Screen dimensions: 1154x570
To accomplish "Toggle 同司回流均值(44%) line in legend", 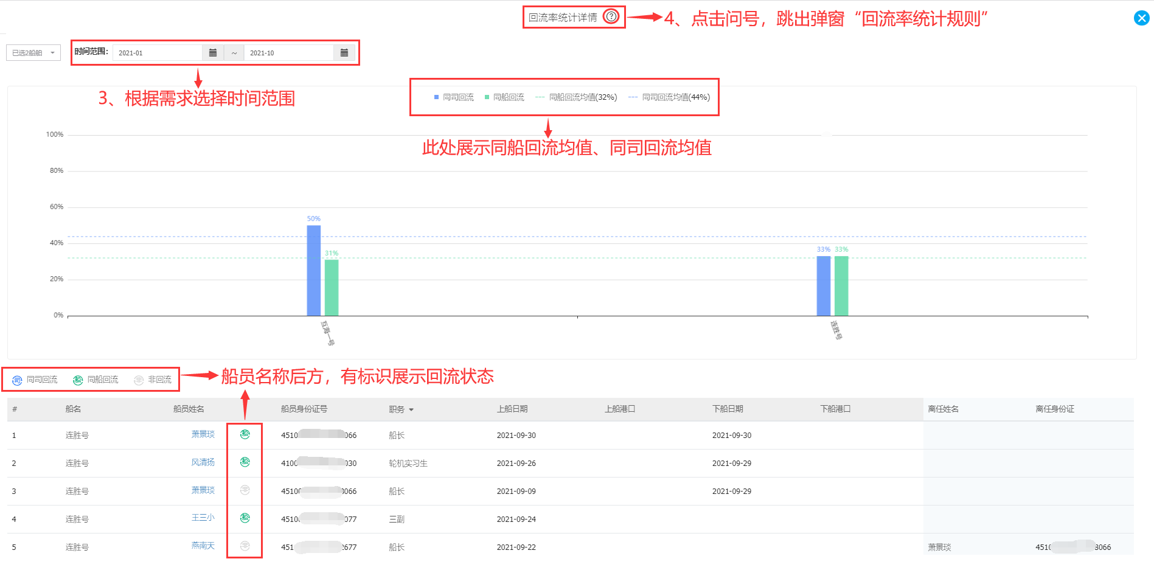I will [x=669, y=97].
